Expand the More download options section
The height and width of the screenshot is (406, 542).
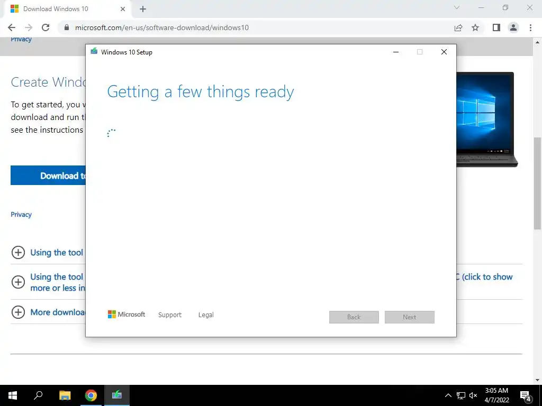(18, 312)
